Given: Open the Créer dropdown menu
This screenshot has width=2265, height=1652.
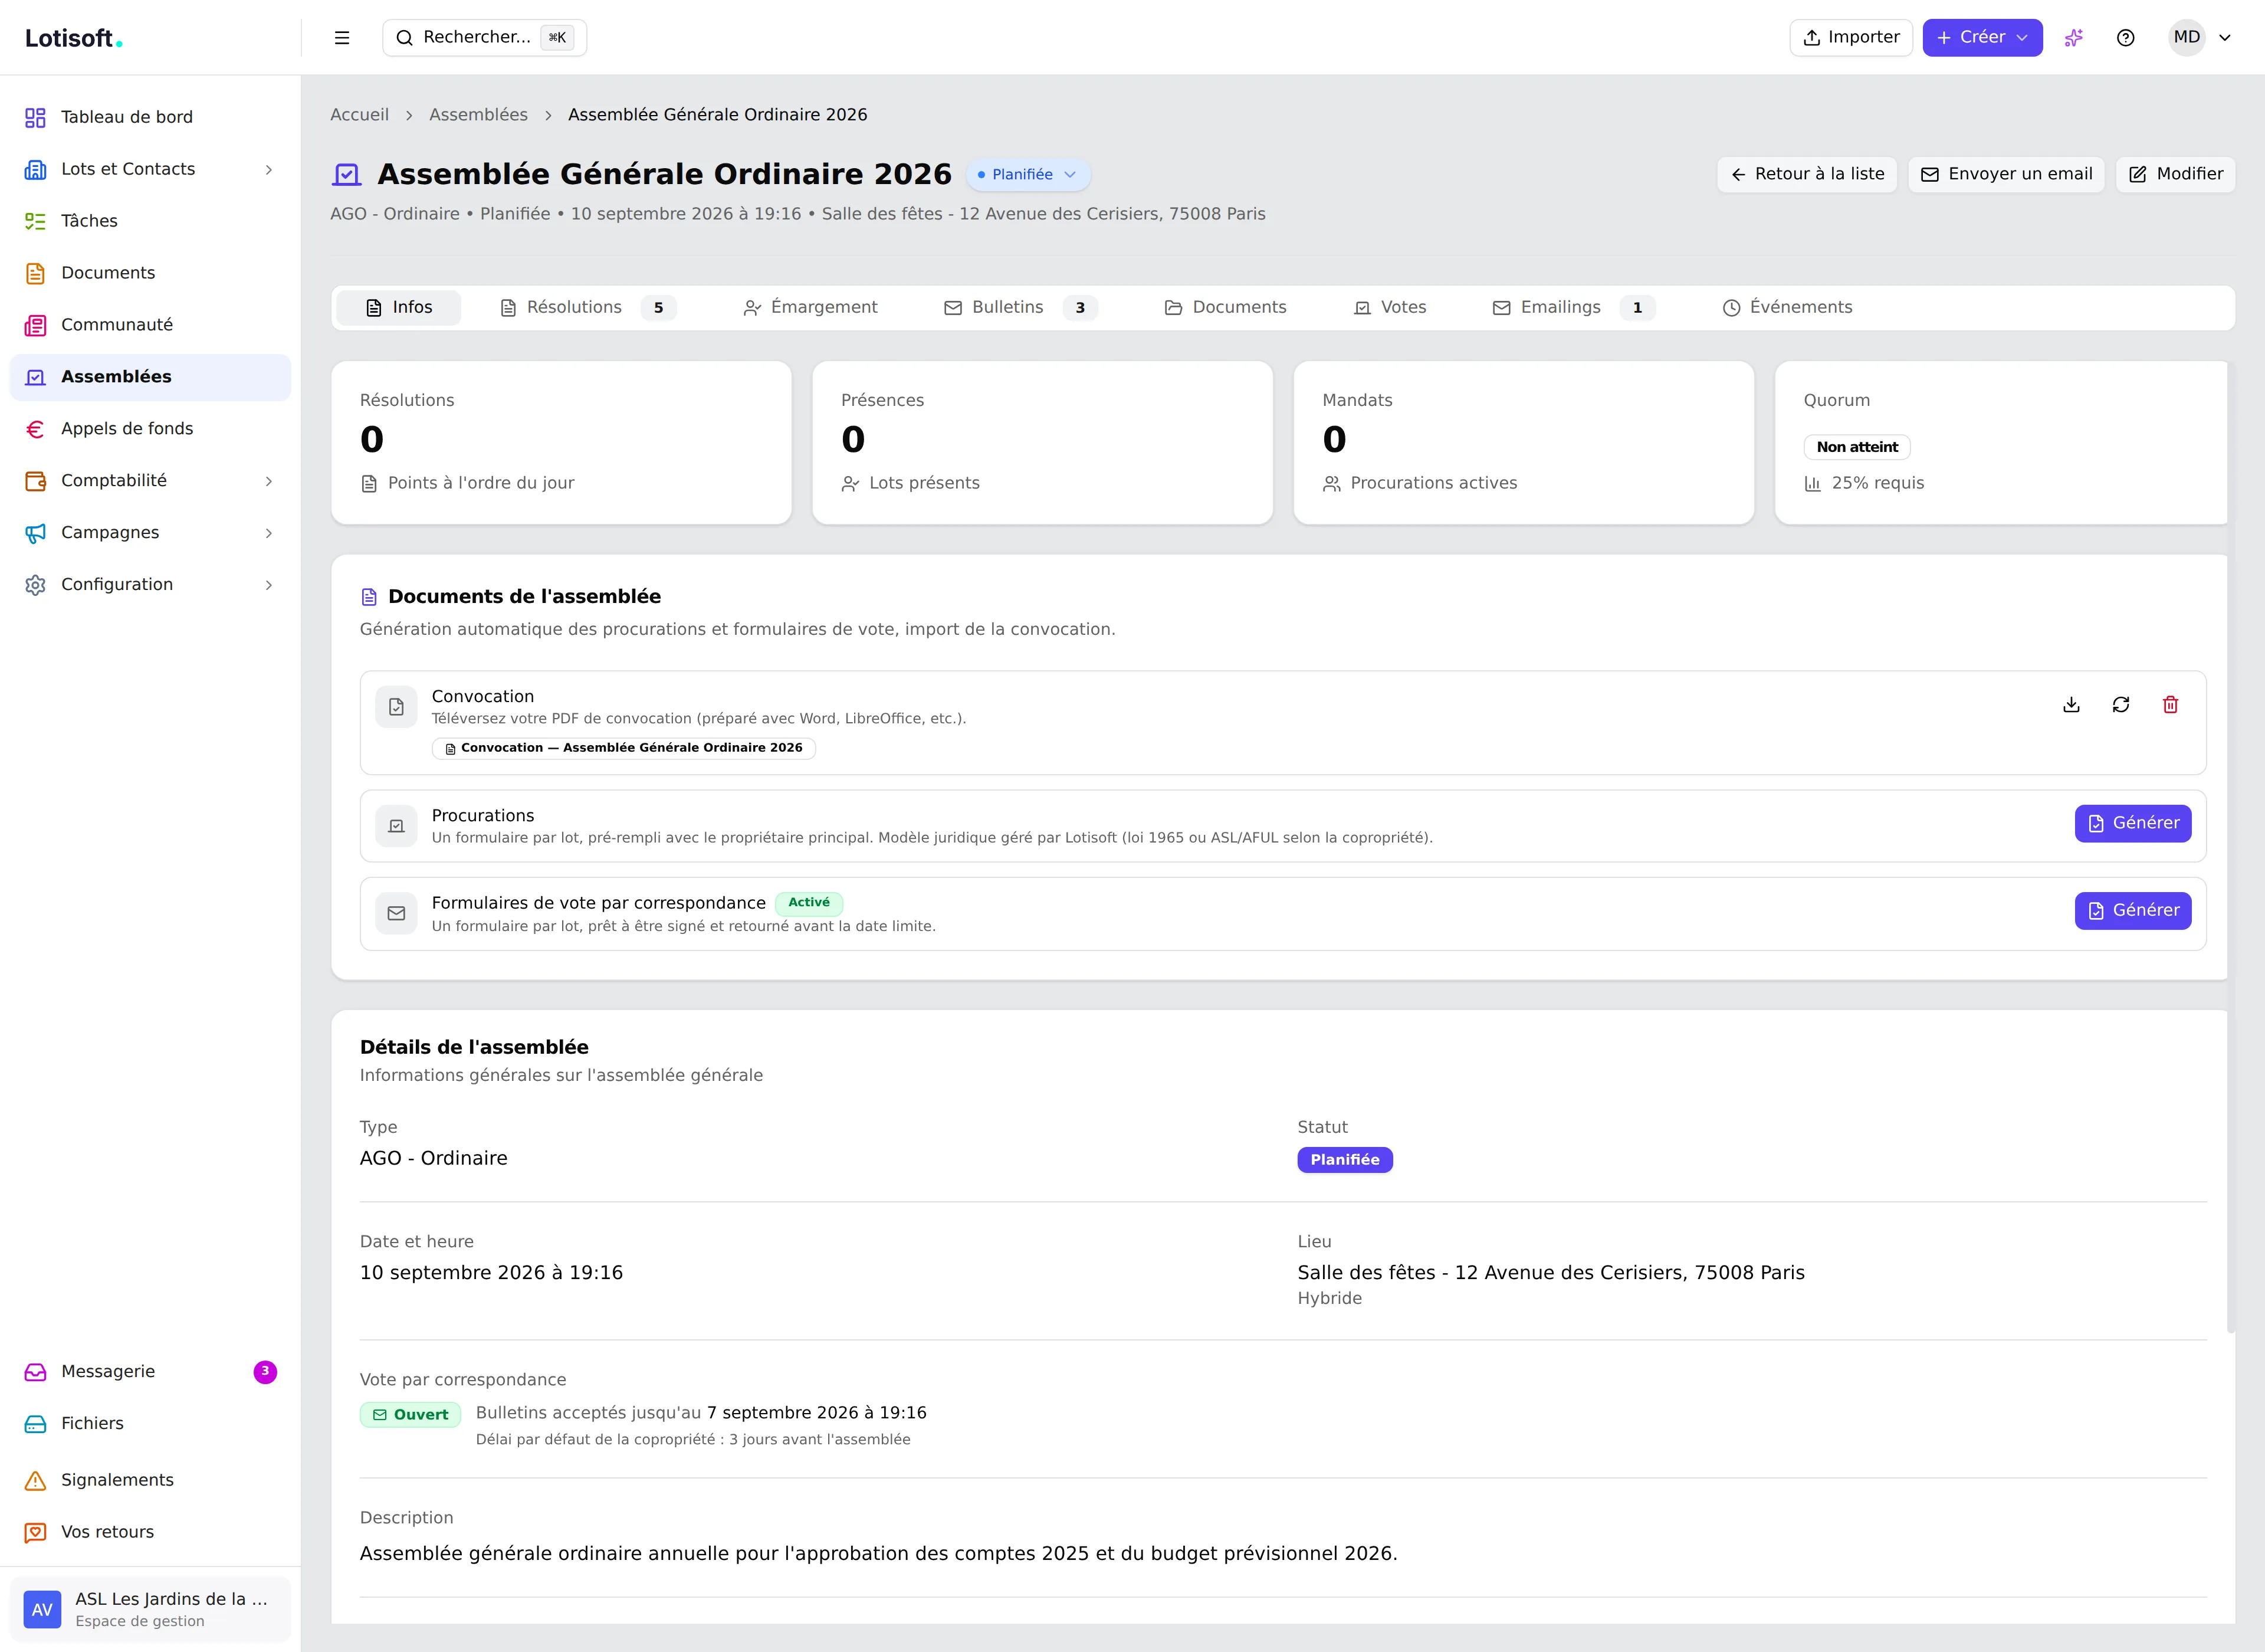Looking at the screenshot, I should point(1982,38).
